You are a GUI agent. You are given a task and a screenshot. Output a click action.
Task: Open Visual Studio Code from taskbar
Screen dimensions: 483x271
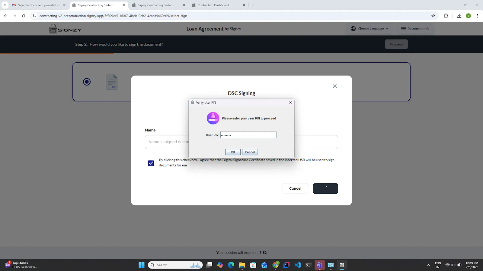click(x=298, y=265)
